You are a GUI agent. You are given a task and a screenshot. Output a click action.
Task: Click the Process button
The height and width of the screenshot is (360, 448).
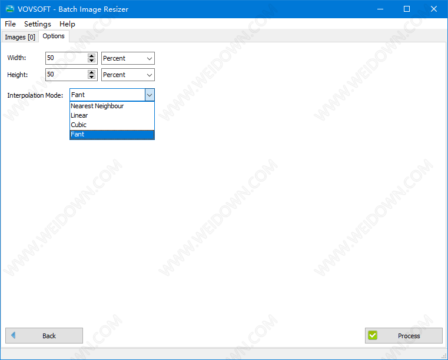tap(404, 336)
